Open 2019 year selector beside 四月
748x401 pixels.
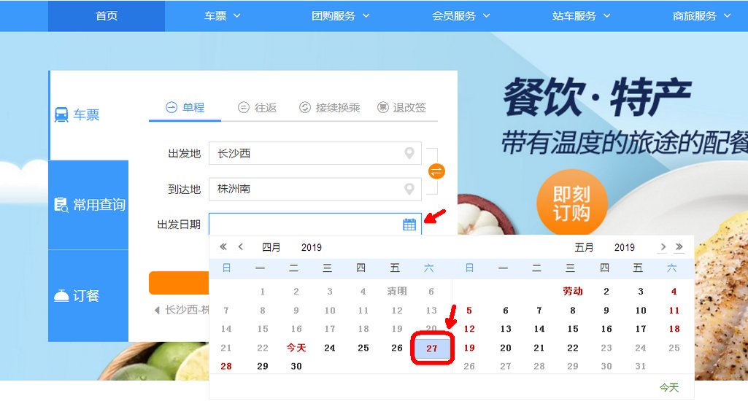(312, 247)
